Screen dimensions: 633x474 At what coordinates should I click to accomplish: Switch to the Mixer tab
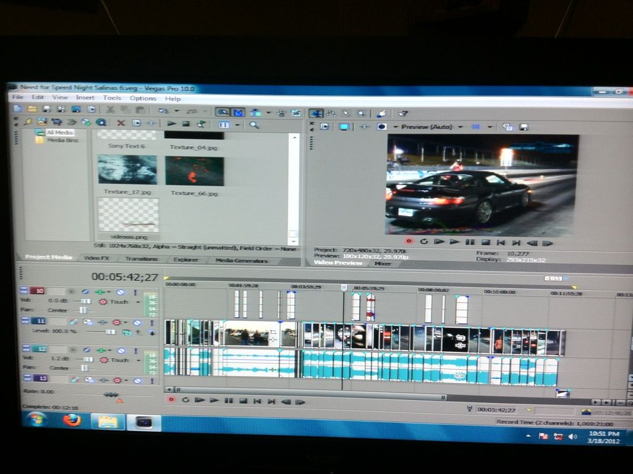point(382,264)
